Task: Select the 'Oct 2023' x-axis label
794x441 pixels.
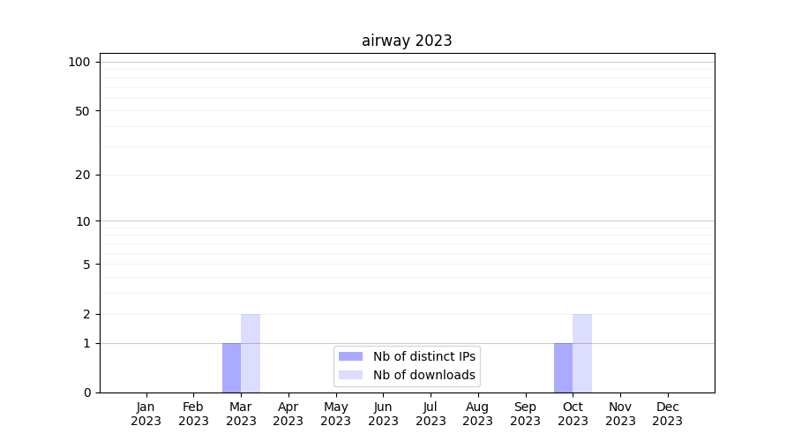Action: pyautogui.click(x=573, y=414)
